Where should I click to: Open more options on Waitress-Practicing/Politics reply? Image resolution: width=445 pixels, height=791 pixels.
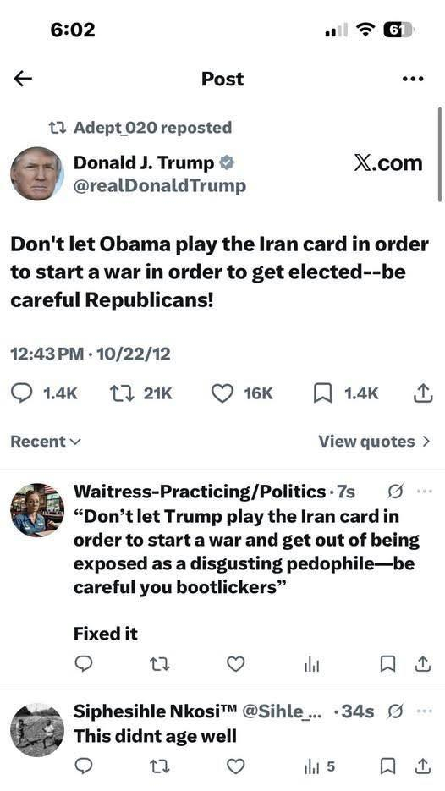click(425, 492)
